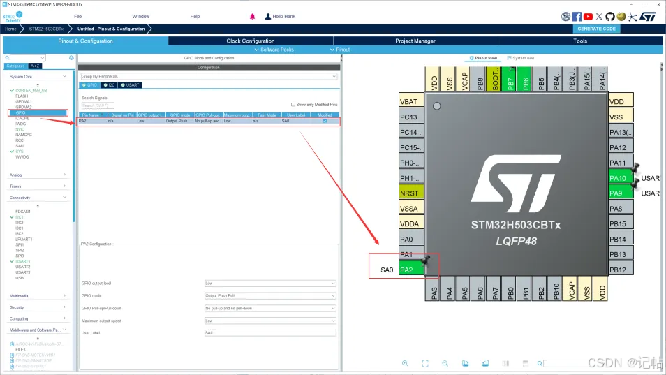Expand the Analog category
This screenshot has width=666, height=375.
38,175
